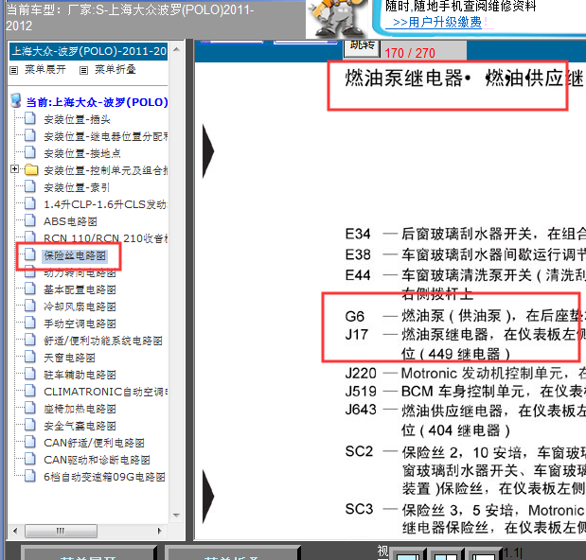Screen dimensions: 586x560
Task: Click the list icon beside top 菜单展开
Action: [14, 70]
